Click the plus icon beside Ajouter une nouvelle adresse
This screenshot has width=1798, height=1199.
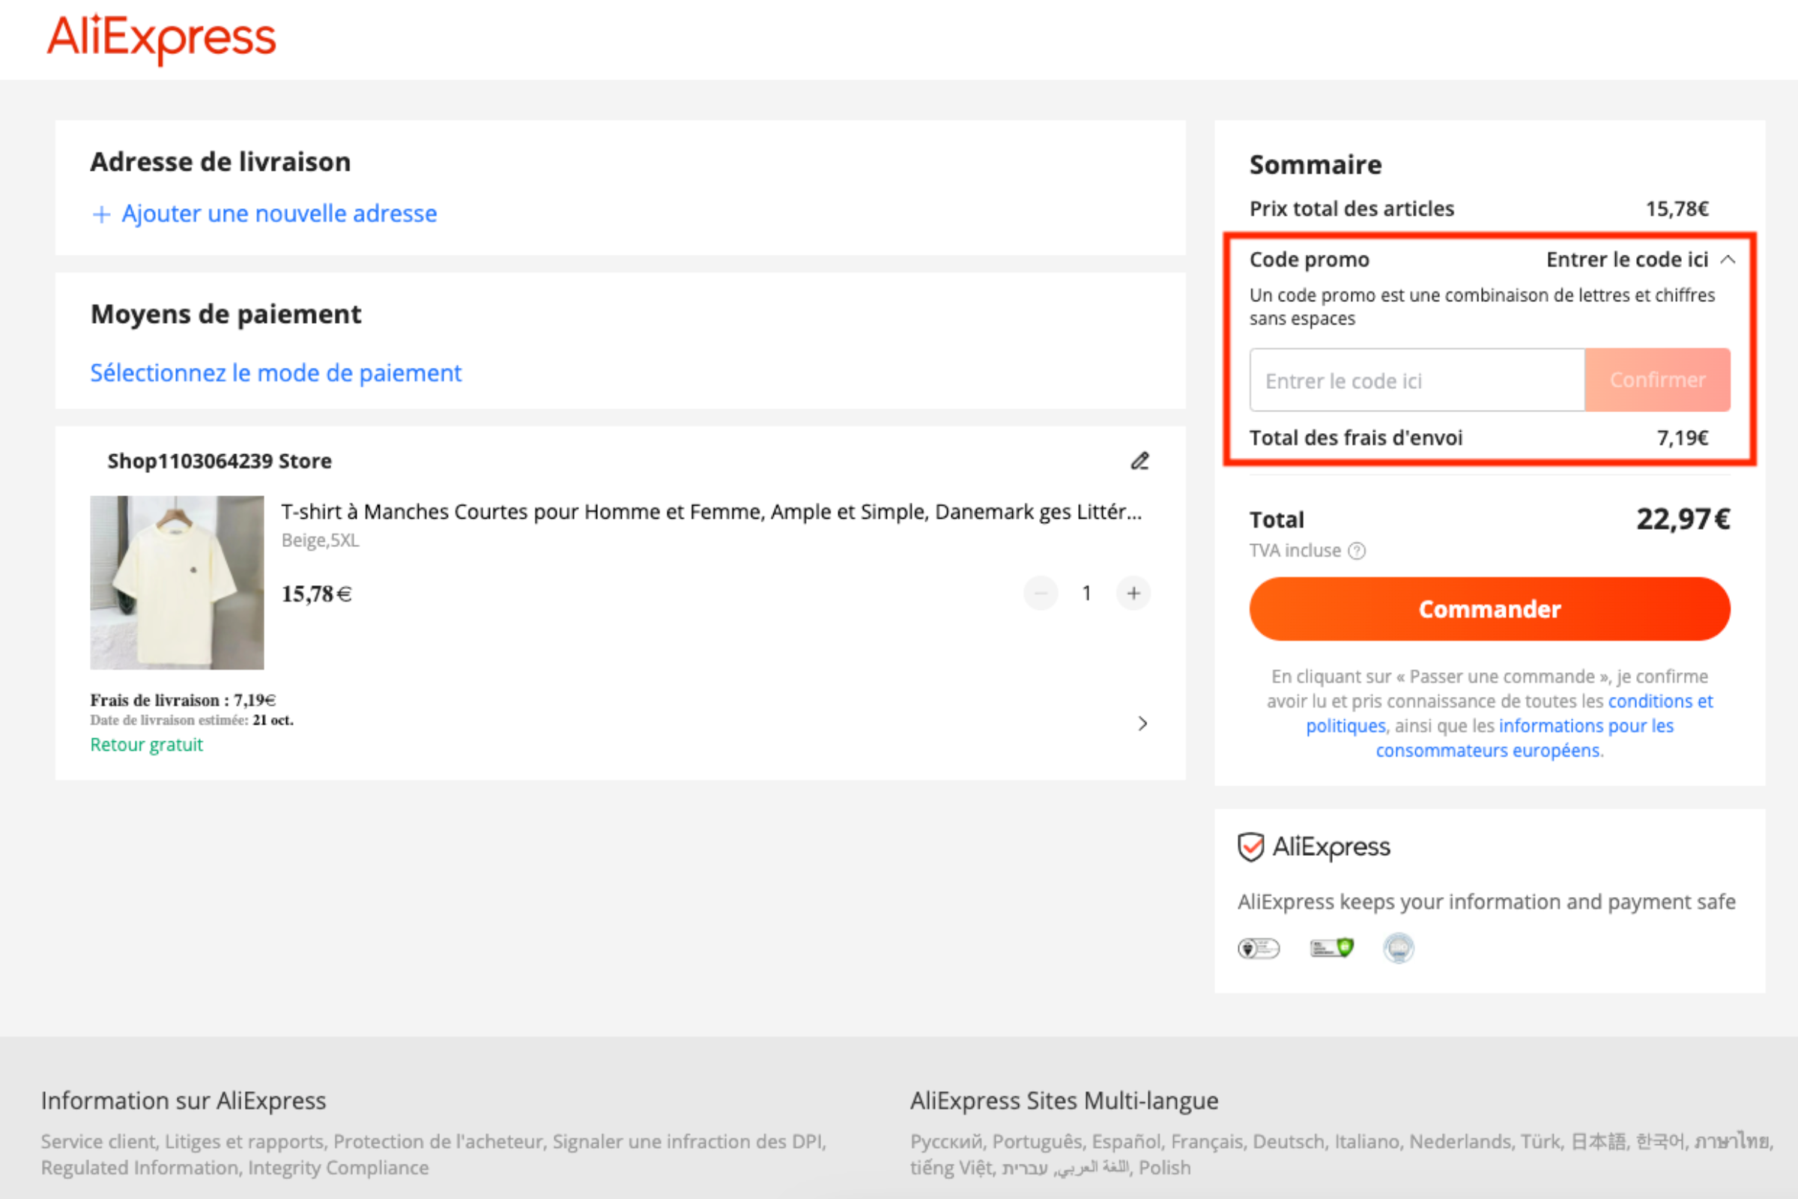pyautogui.click(x=101, y=214)
